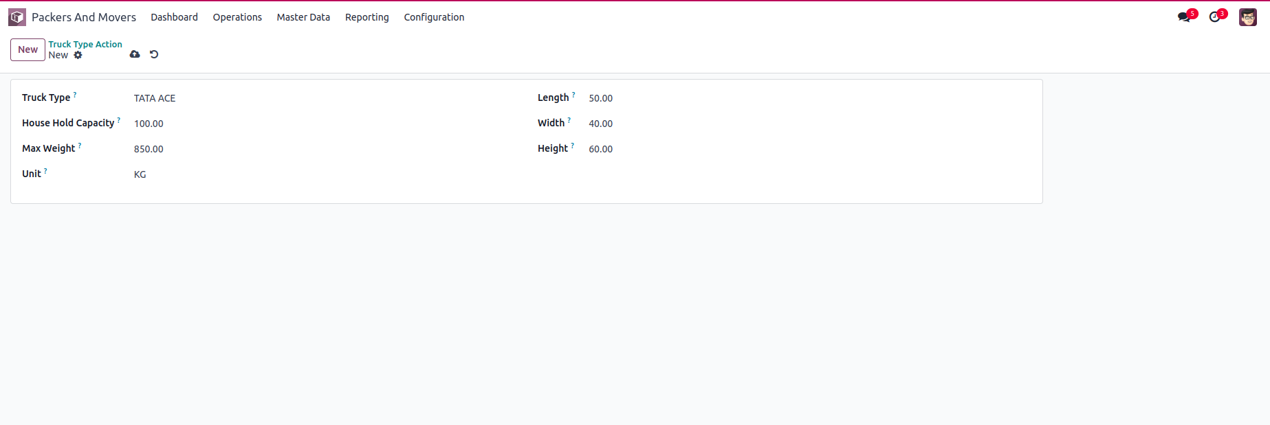Show the help tooltip next to Width
This screenshot has width=1270, height=425.
coord(569,120)
